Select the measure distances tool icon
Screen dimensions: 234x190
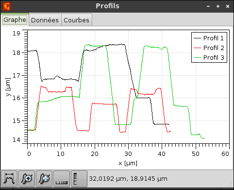(x=9, y=179)
